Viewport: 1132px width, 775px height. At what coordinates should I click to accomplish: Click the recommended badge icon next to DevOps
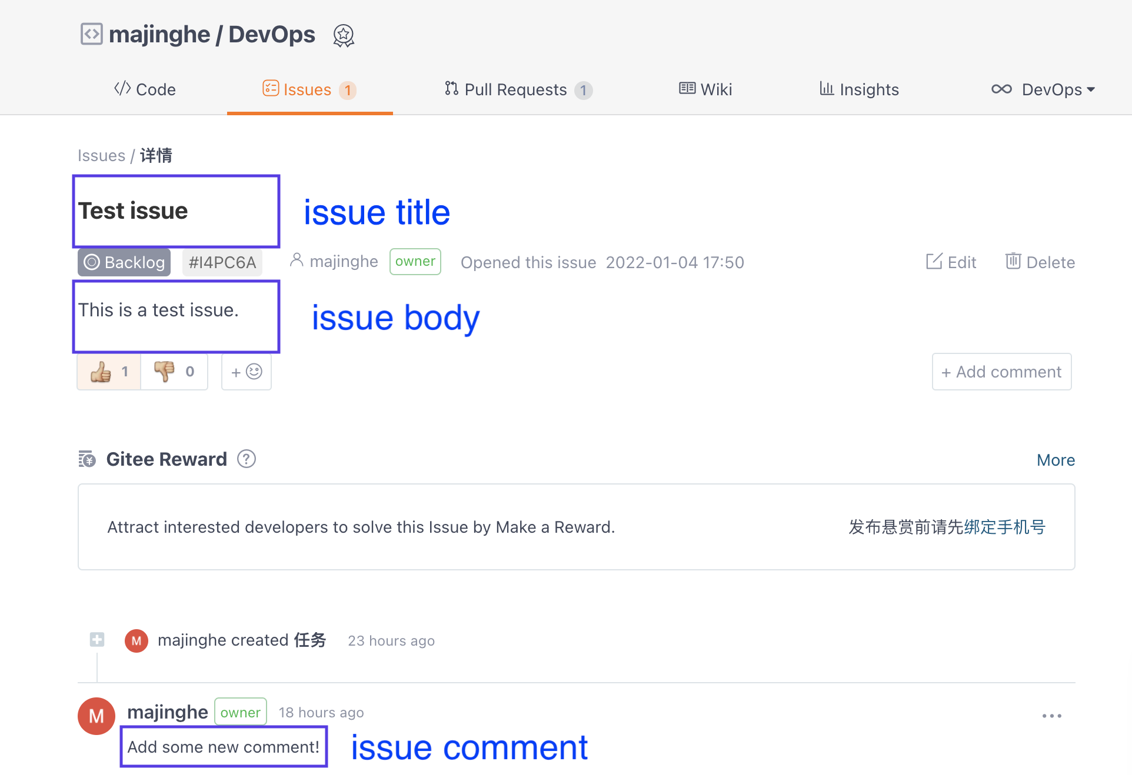(x=344, y=35)
